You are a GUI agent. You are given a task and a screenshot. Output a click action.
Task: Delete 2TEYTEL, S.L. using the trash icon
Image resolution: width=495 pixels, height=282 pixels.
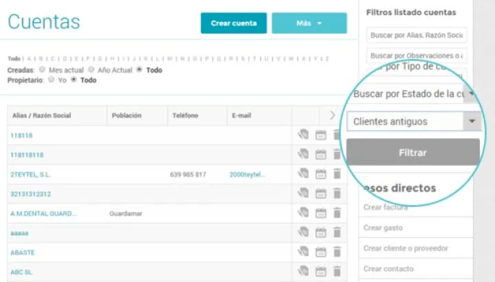click(337, 174)
